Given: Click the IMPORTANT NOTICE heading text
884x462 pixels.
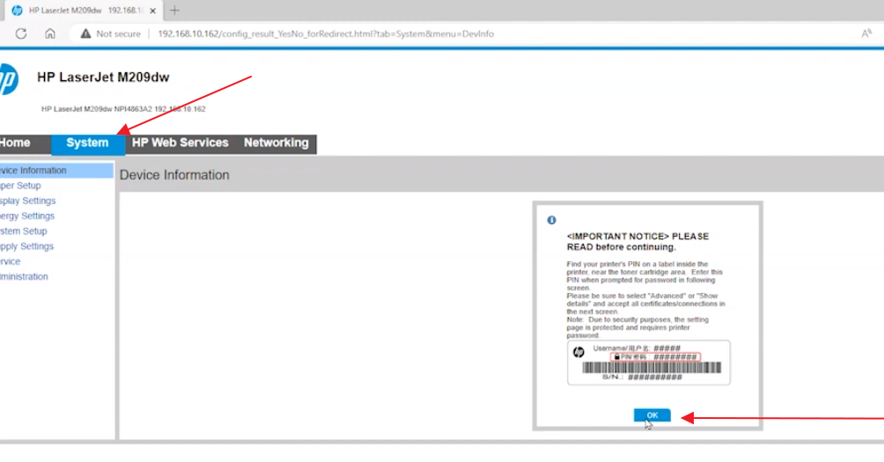Looking at the screenshot, I should coord(637,242).
